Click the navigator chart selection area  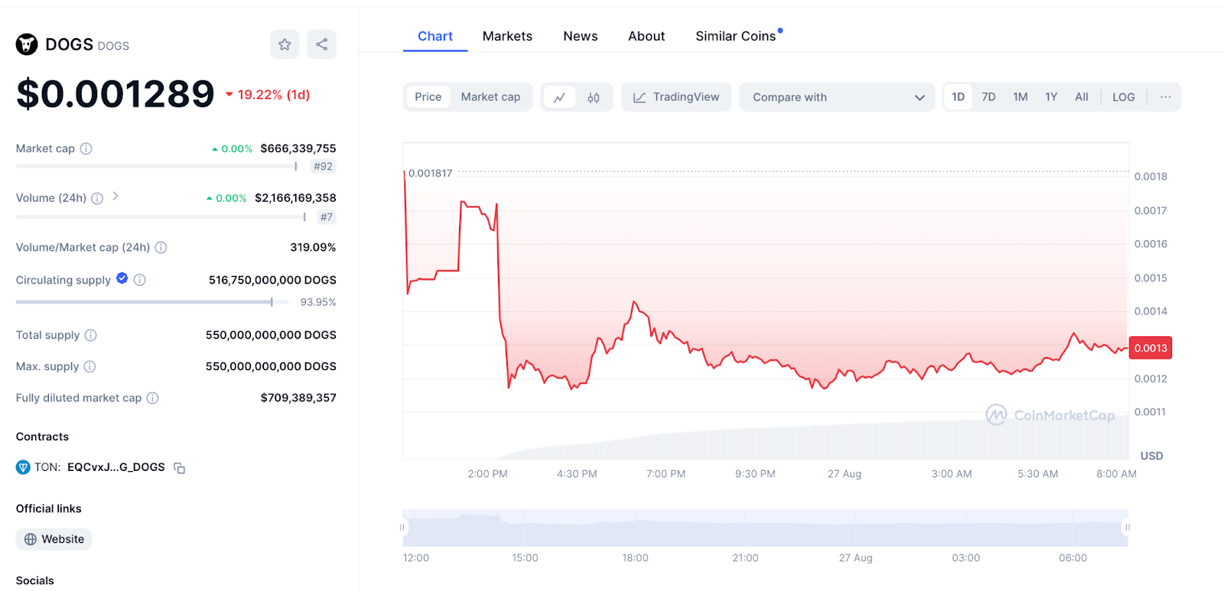[765, 528]
